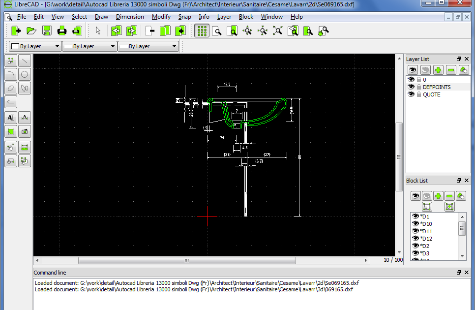The height and width of the screenshot is (310, 475).
Task: Activate the window zoom icon
Action: pos(308,31)
